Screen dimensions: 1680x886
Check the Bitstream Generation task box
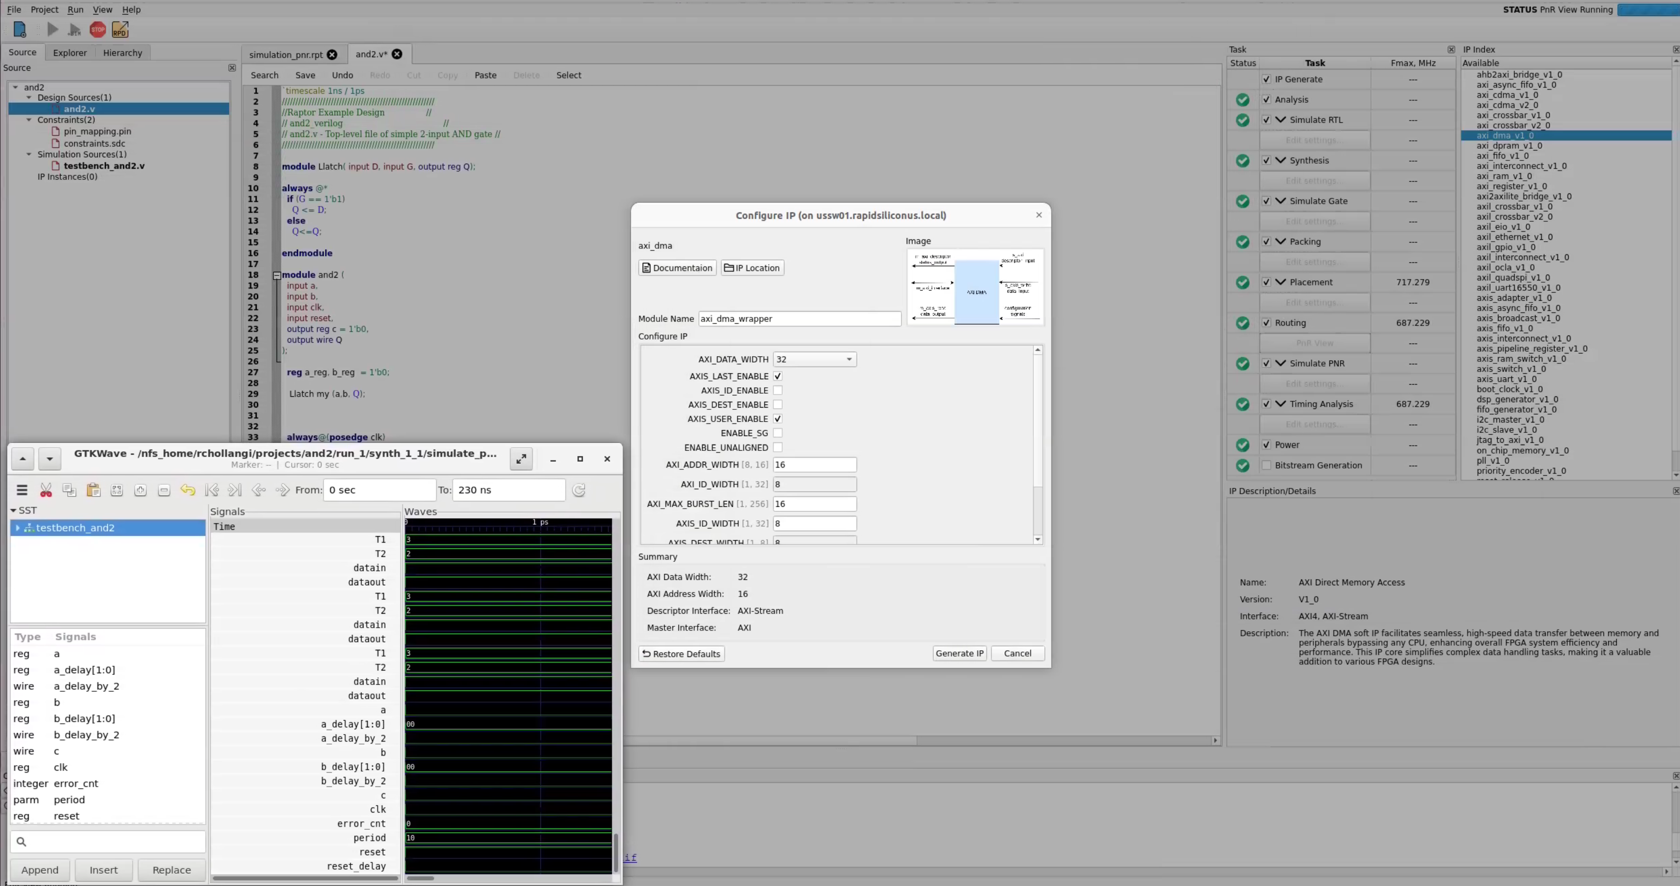[x=1266, y=465]
